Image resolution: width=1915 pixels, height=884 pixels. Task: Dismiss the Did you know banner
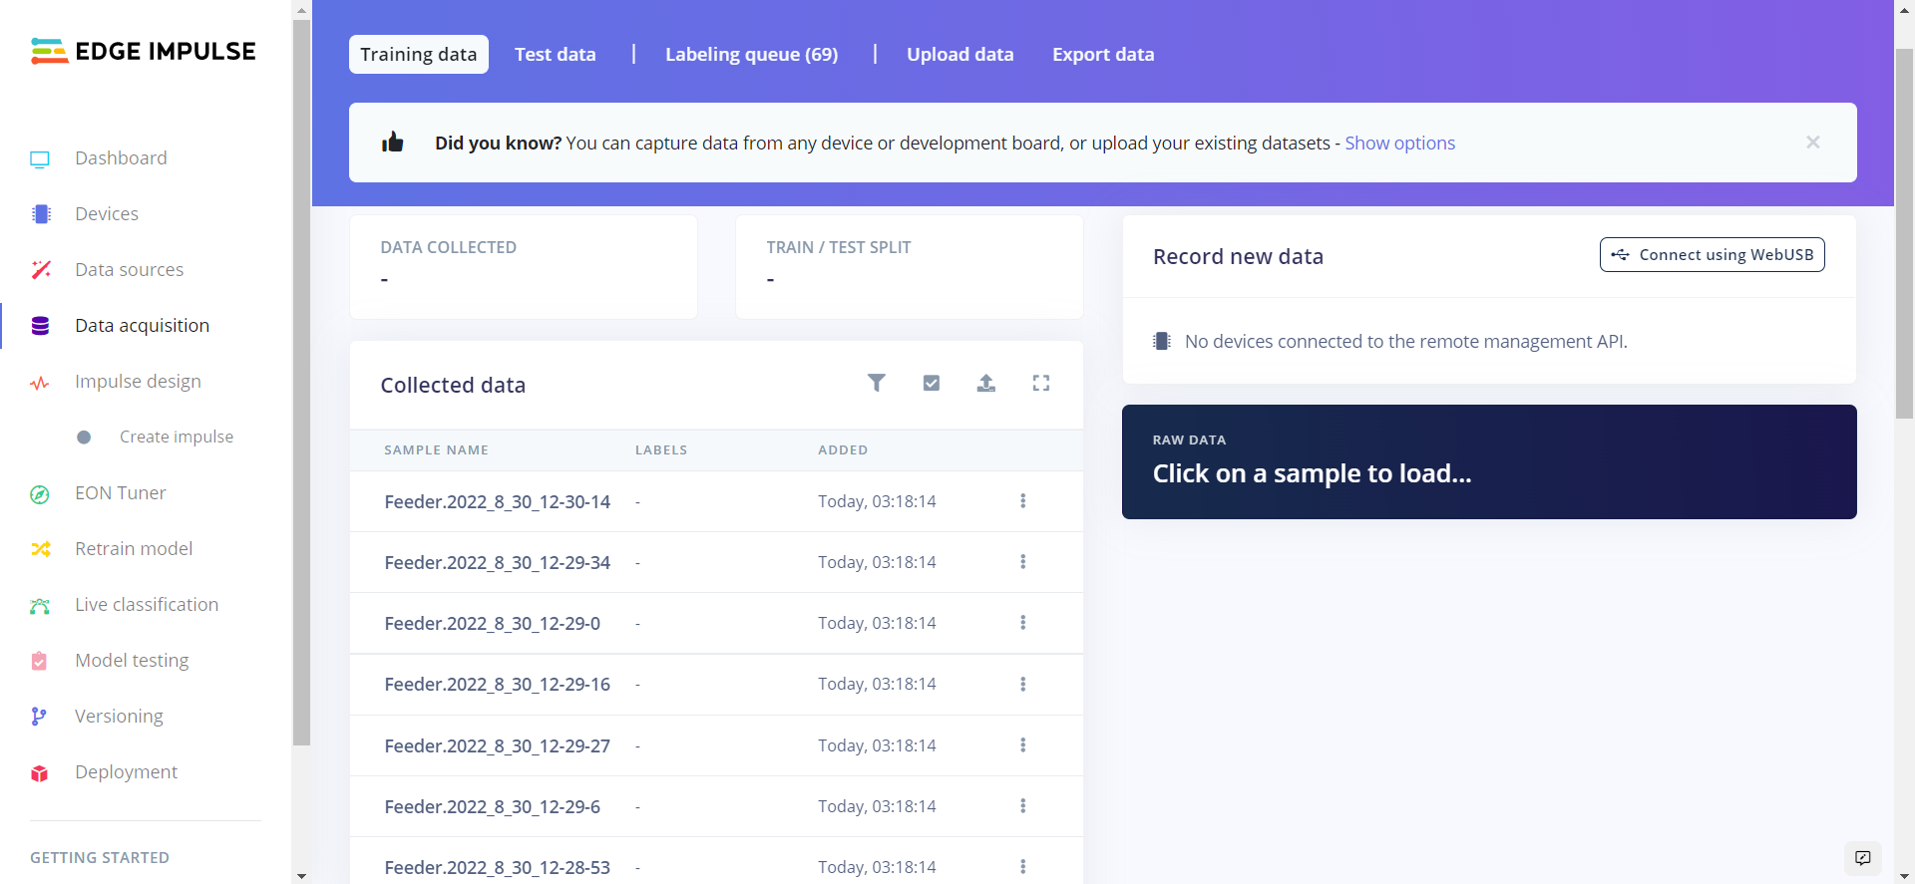[x=1812, y=143]
